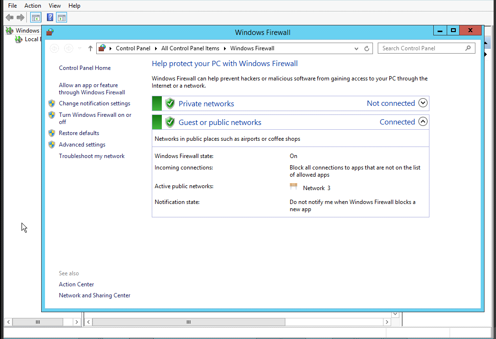Click the Up one level arrow in address bar
Screen dimensions: 496x339
pos(90,48)
